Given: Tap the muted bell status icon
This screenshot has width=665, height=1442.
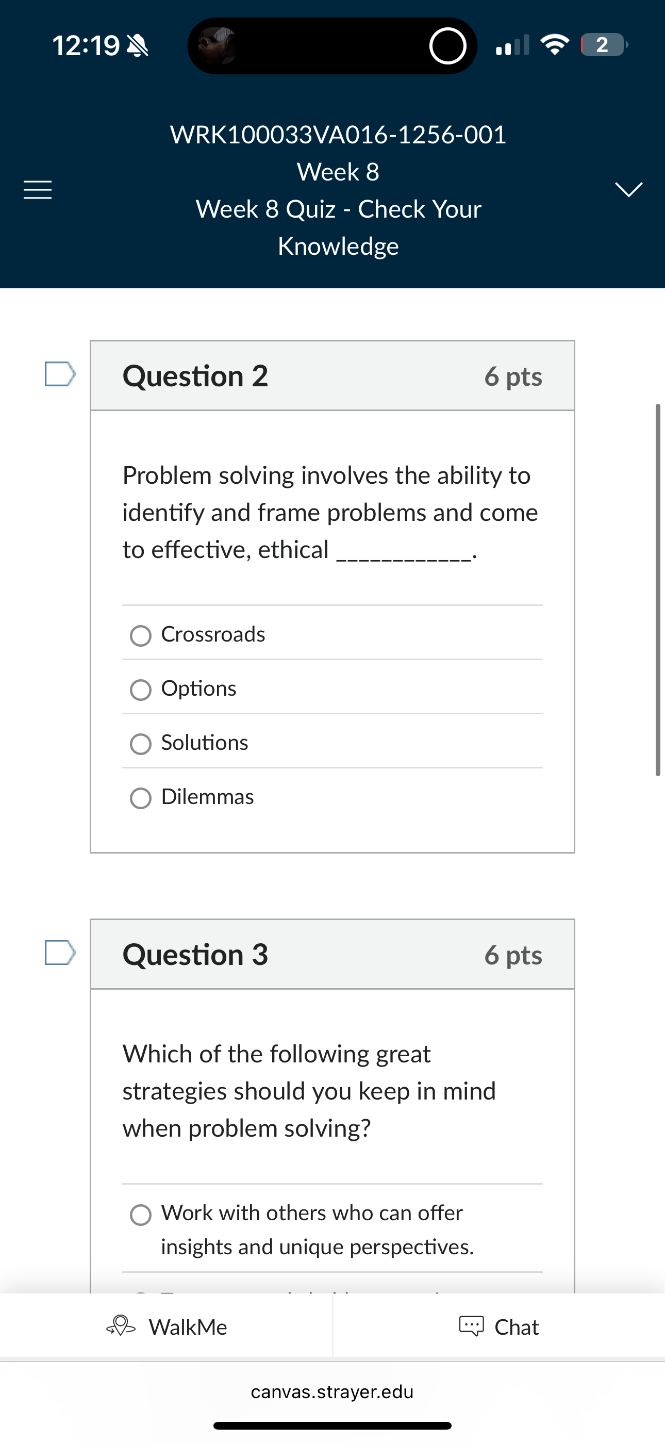Looking at the screenshot, I should pyautogui.click(x=138, y=45).
